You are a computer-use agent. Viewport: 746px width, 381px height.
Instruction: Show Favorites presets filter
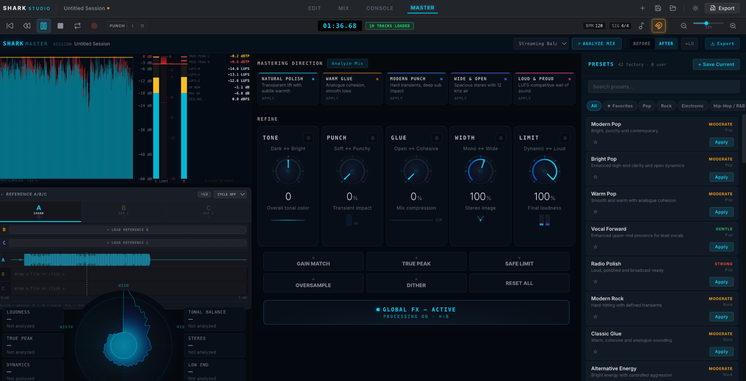[620, 106]
